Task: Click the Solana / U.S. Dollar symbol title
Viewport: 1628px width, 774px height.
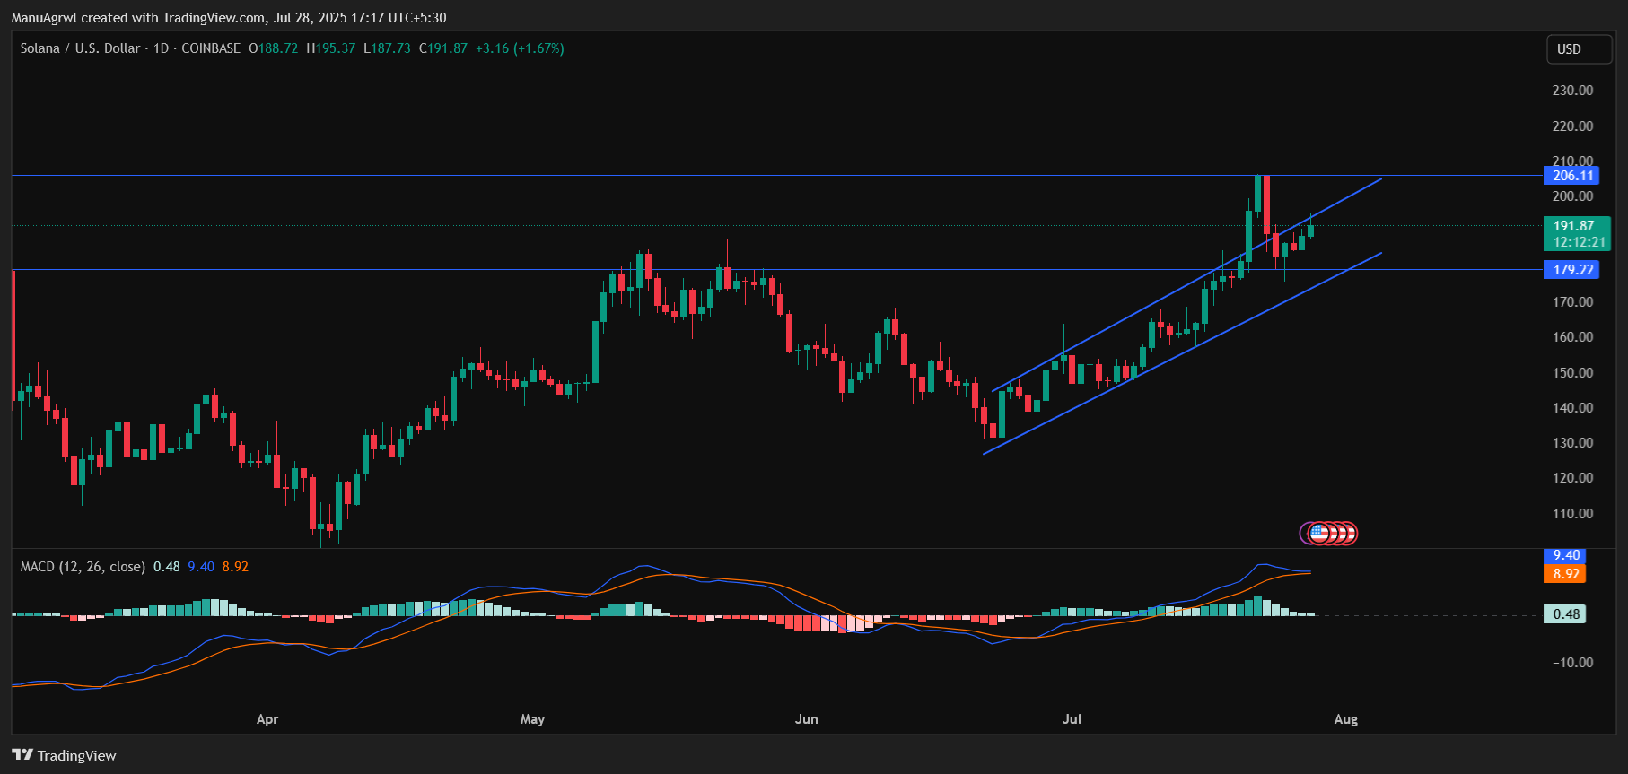Action: pyautogui.click(x=80, y=48)
